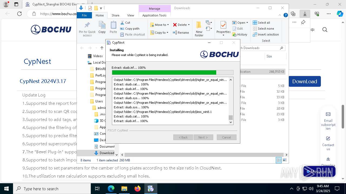Click Rename in the Organize group
Screen dimensions: 346x194
(x=181, y=33)
